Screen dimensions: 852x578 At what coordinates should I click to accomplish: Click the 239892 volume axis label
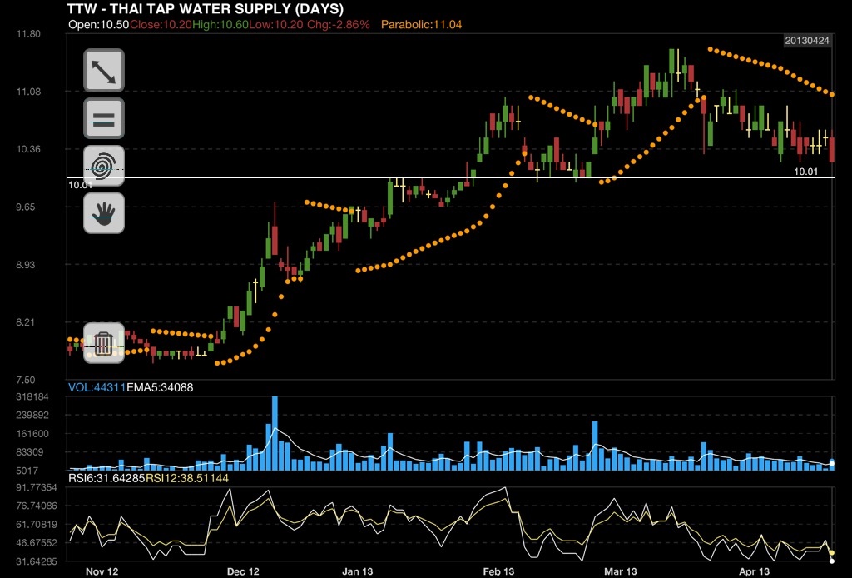(x=32, y=416)
